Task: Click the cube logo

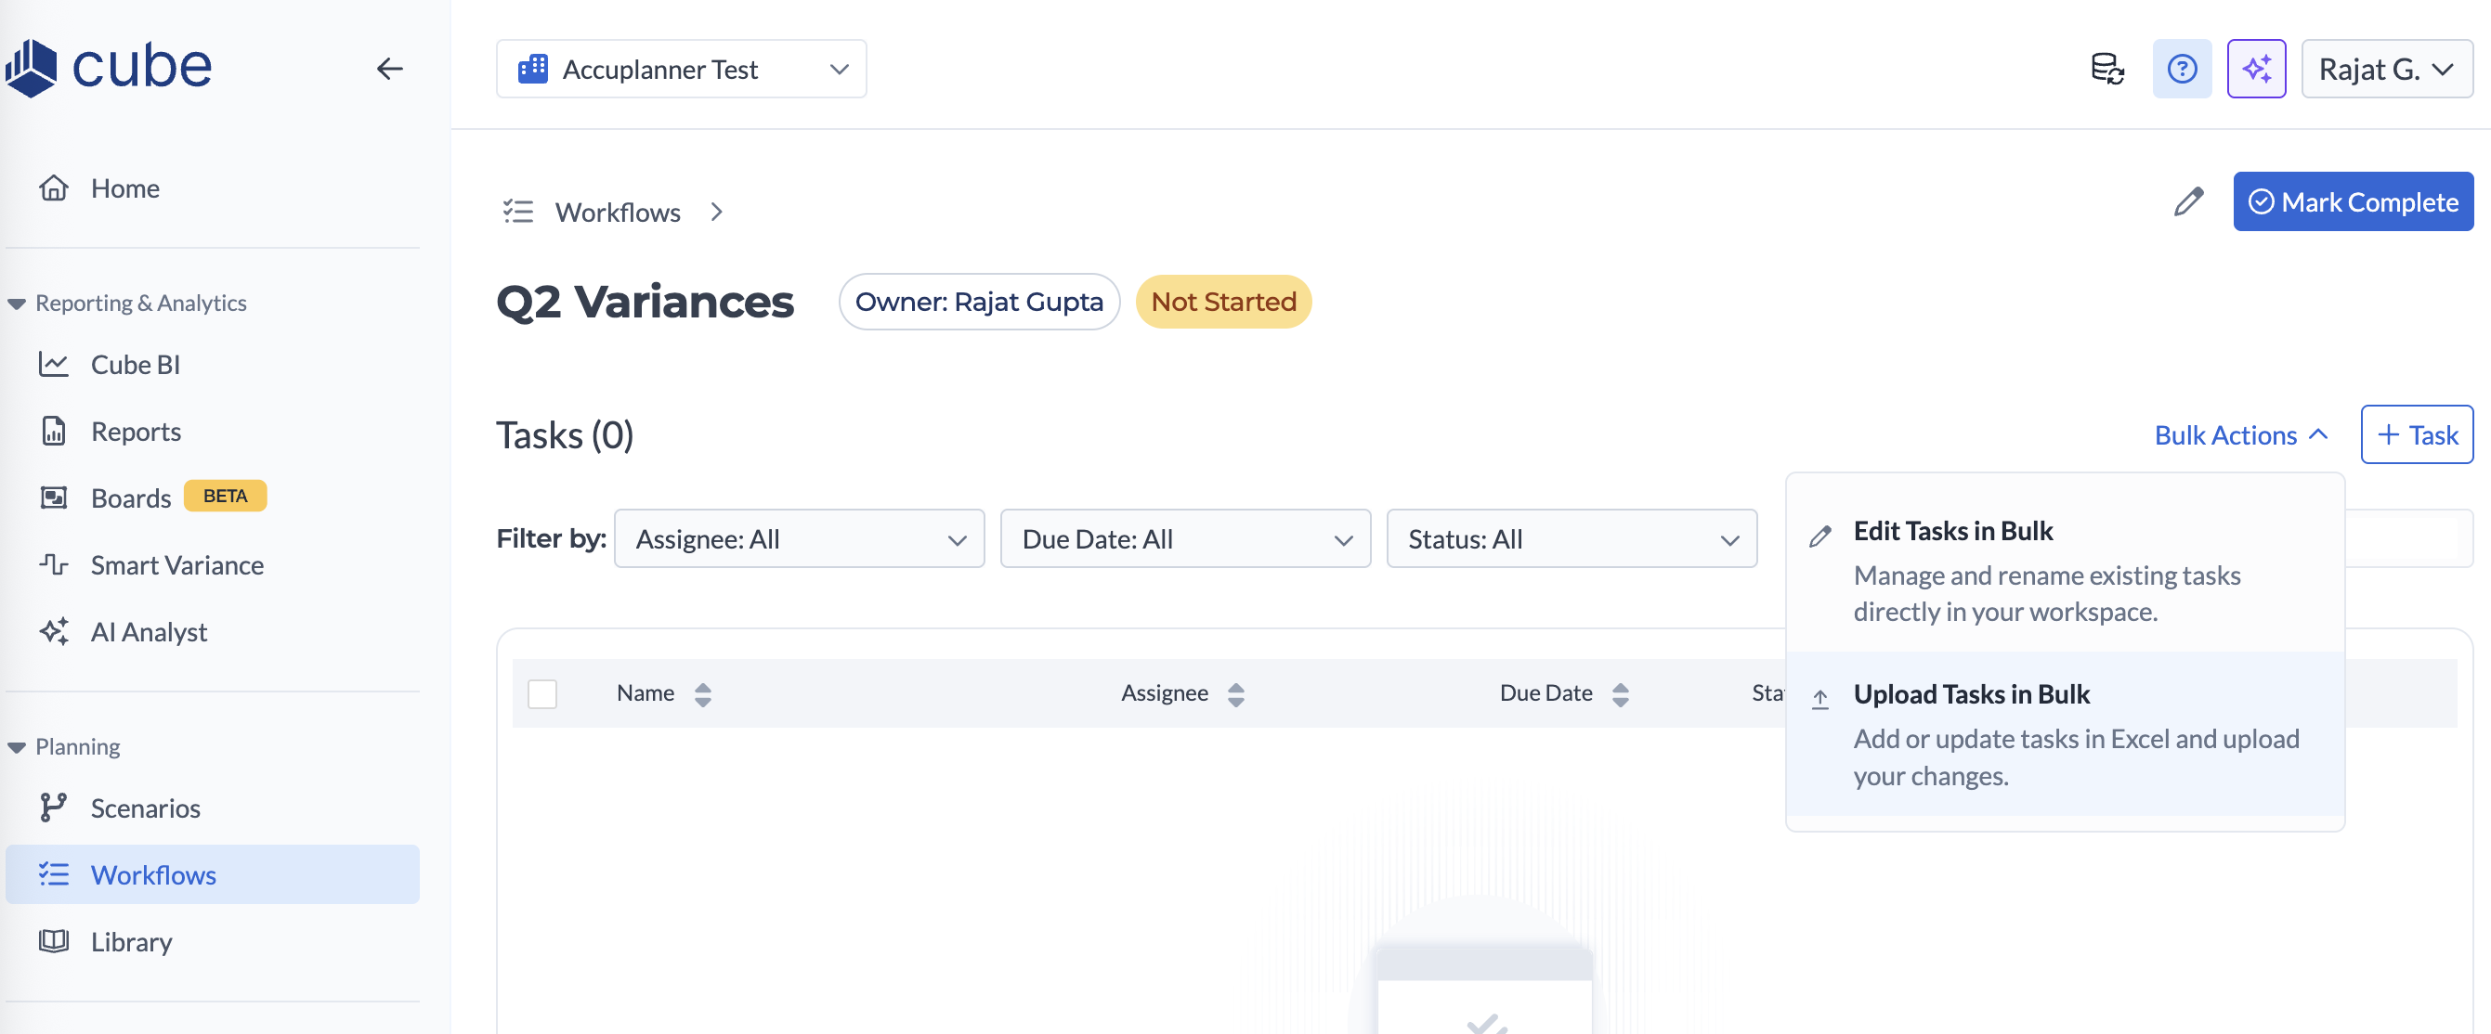Action: [109, 67]
